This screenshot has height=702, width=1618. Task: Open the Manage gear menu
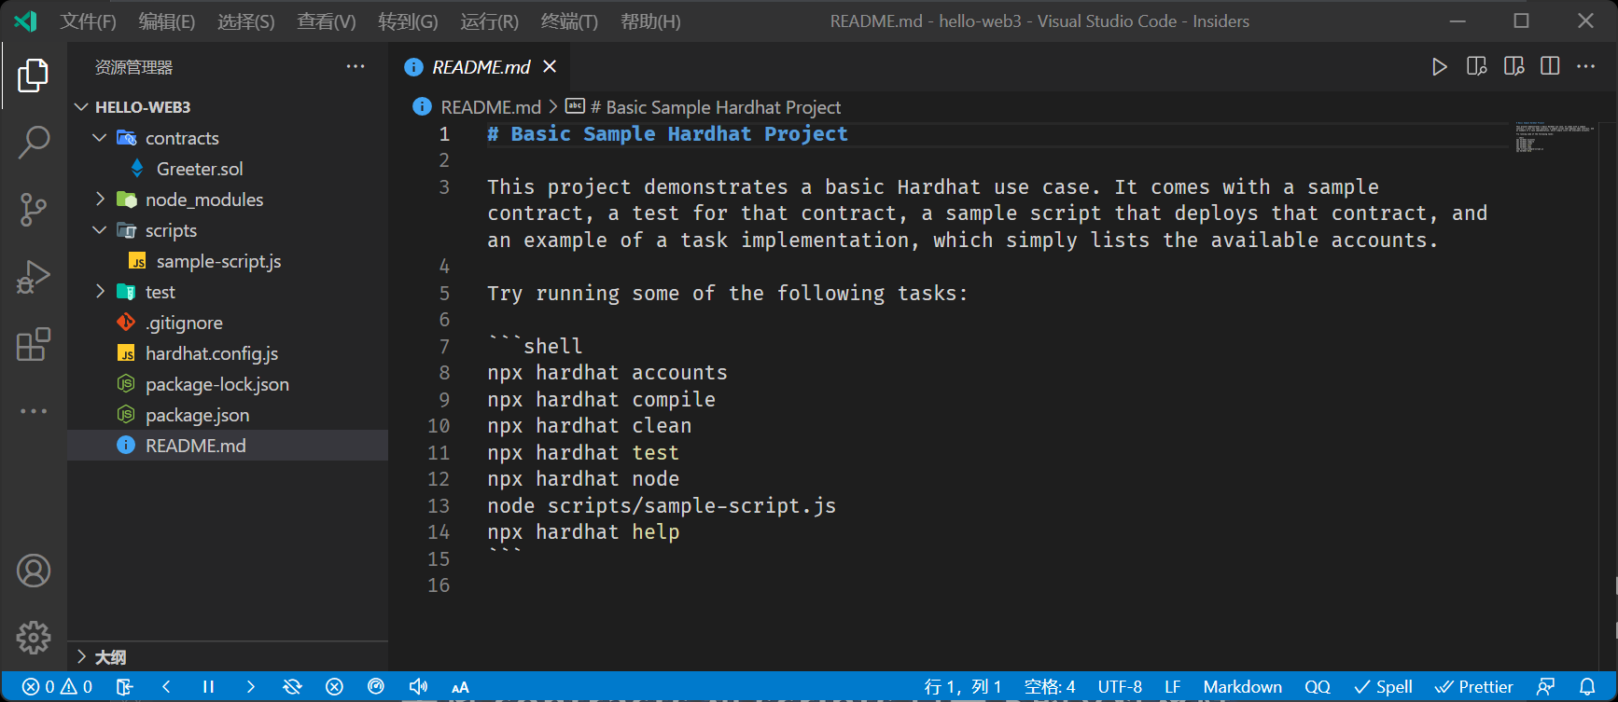[34, 638]
